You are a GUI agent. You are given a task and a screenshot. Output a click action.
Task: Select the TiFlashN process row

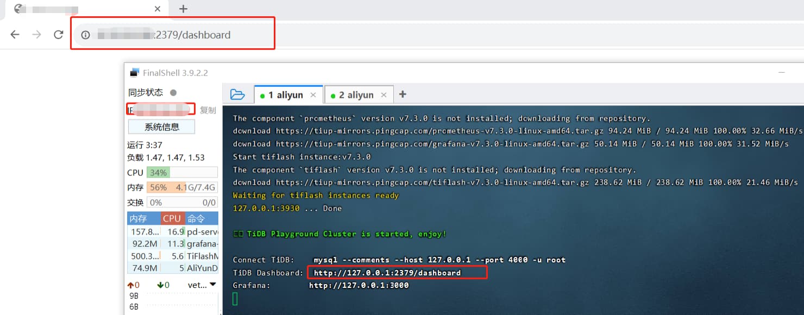click(x=173, y=256)
